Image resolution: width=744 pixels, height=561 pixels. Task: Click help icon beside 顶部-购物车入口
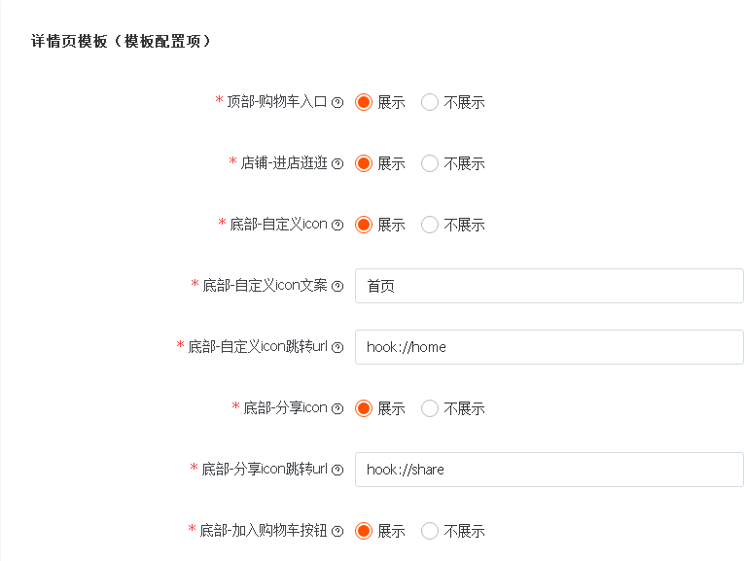(337, 102)
